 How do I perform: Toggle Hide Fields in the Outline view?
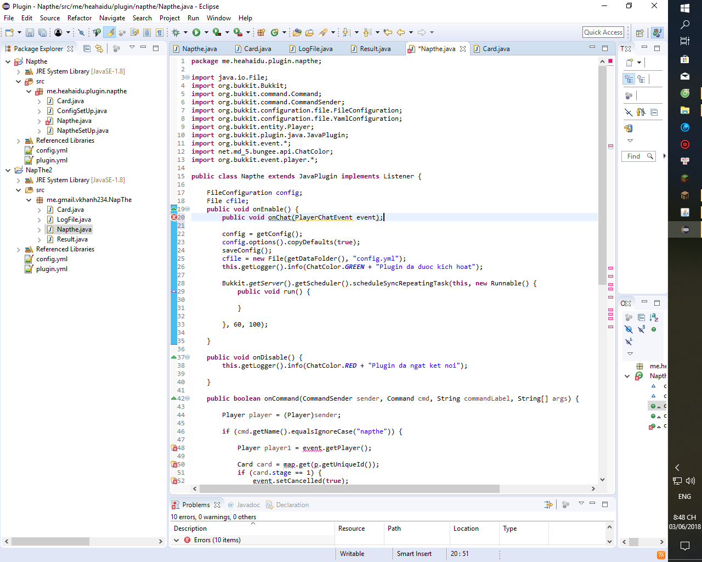click(x=629, y=329)
